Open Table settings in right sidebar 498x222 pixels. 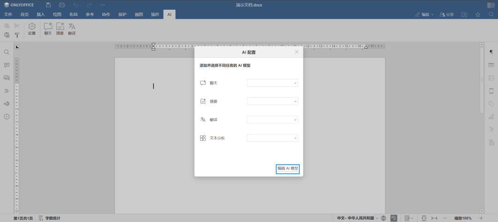(x=492, y=65)
